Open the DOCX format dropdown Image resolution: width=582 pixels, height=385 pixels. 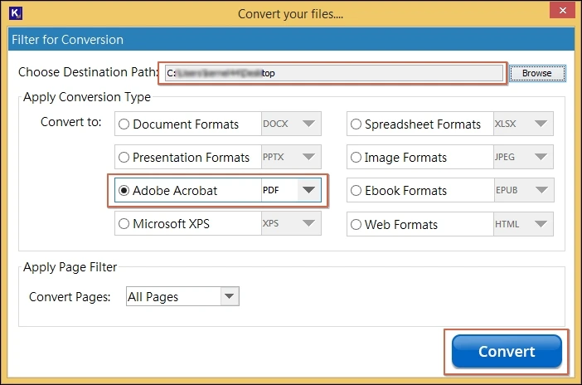coord(291,124)
